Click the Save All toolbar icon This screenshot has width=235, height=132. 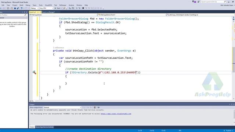(x=18, y=8)
